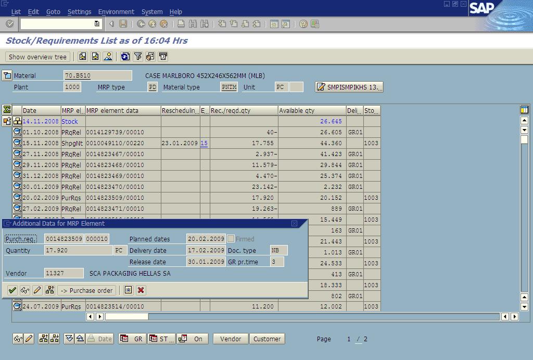
Task: Click the command input field
Action: click(57, 24)
